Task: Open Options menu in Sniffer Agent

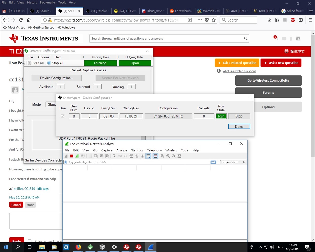Action: [44, 57]
